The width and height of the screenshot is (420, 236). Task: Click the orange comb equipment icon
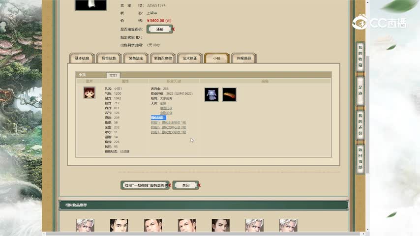tap(229, 94)
